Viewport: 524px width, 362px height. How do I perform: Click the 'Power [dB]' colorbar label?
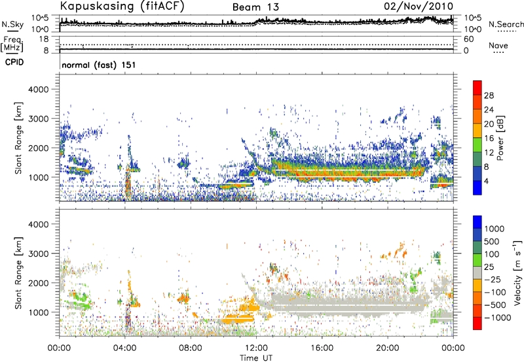point(500,138)
